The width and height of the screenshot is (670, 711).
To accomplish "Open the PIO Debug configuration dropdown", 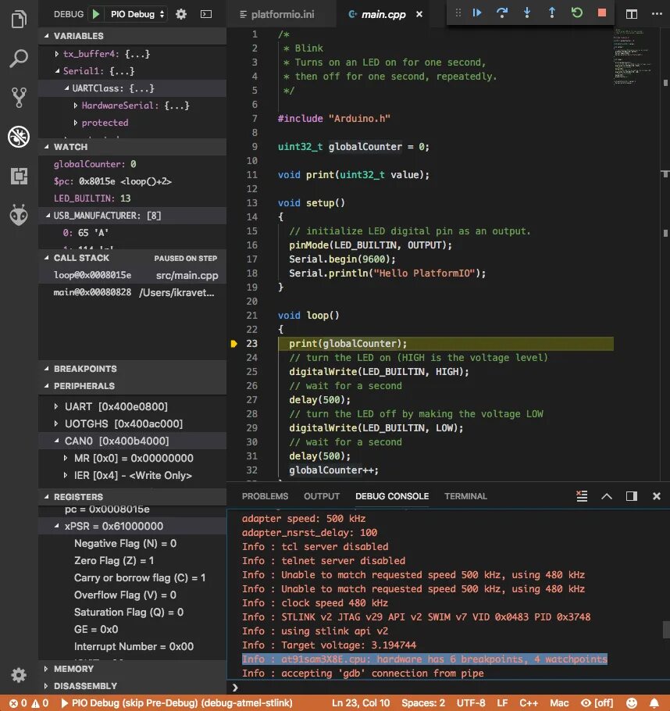I will (x=137, y=14).
